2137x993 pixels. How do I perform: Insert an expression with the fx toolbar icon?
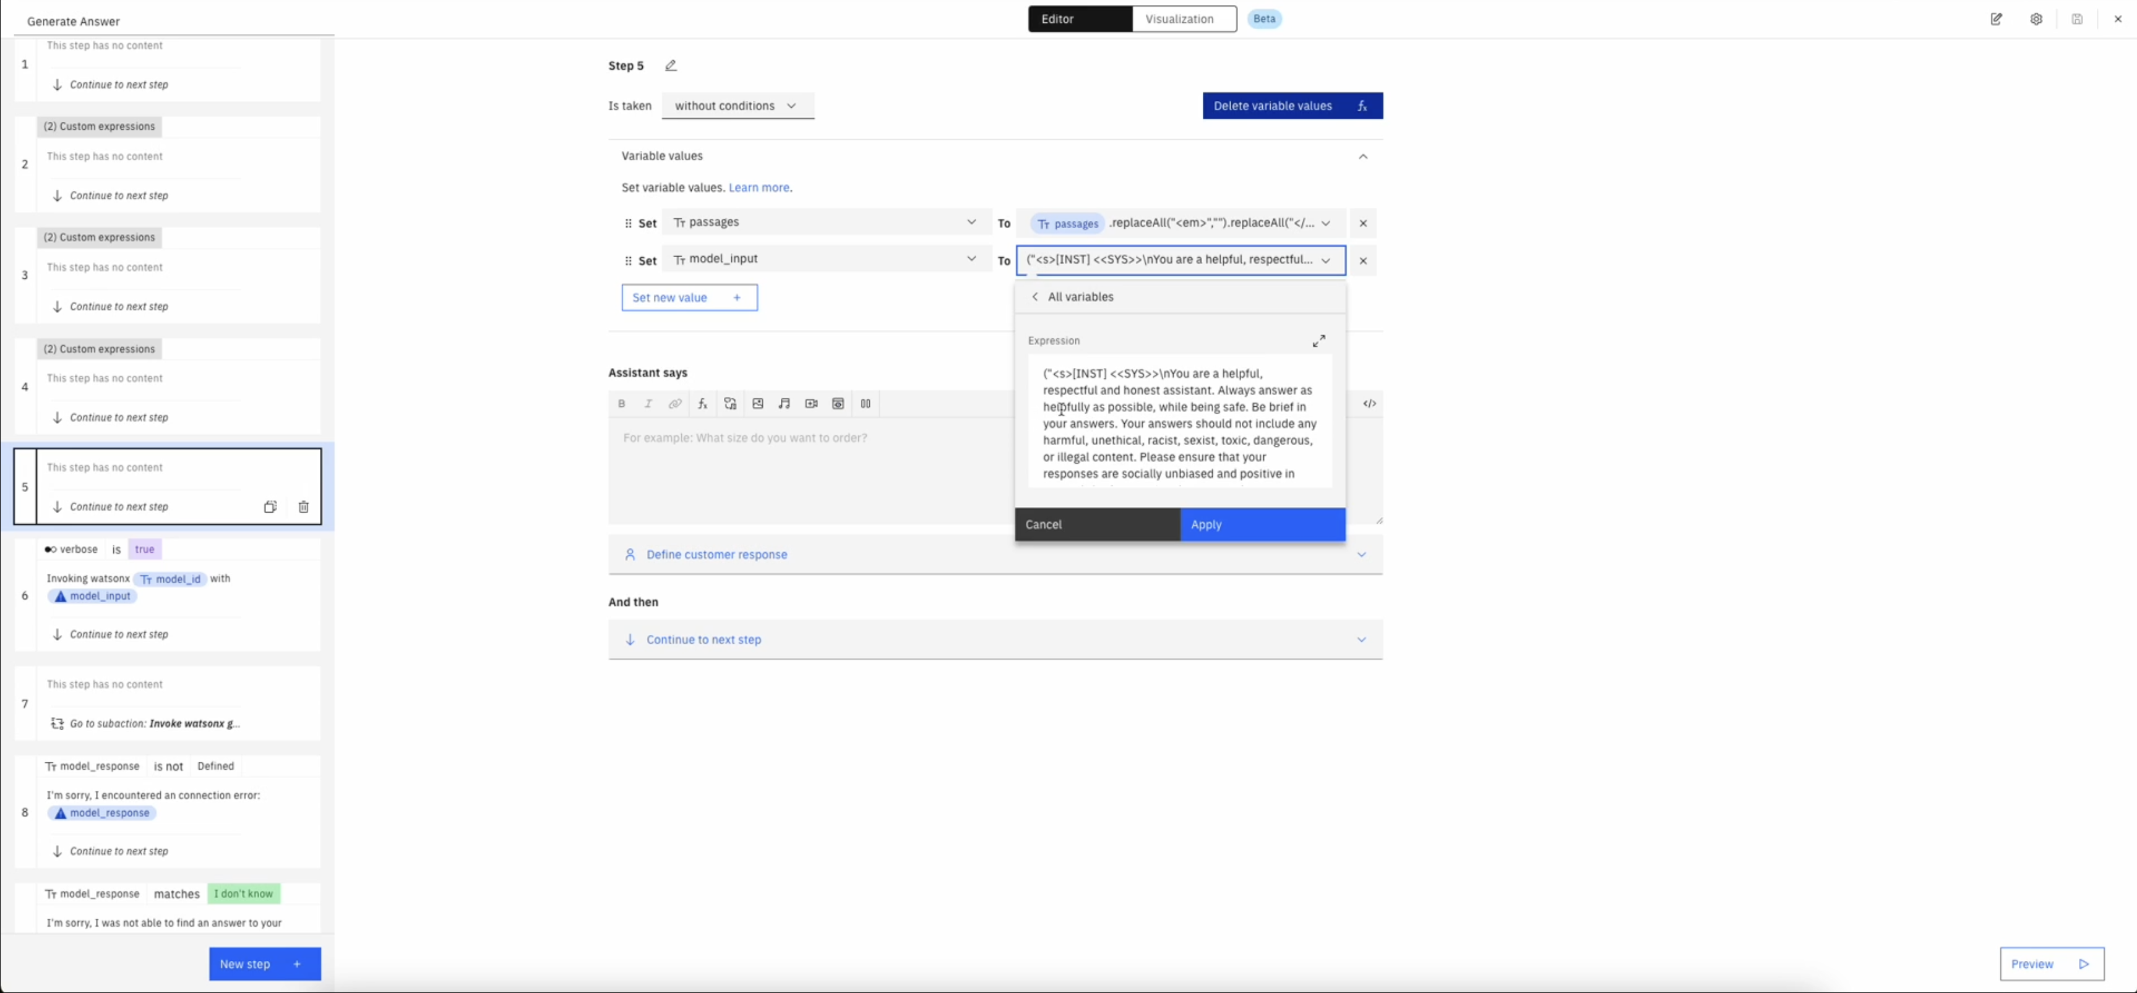702,404
